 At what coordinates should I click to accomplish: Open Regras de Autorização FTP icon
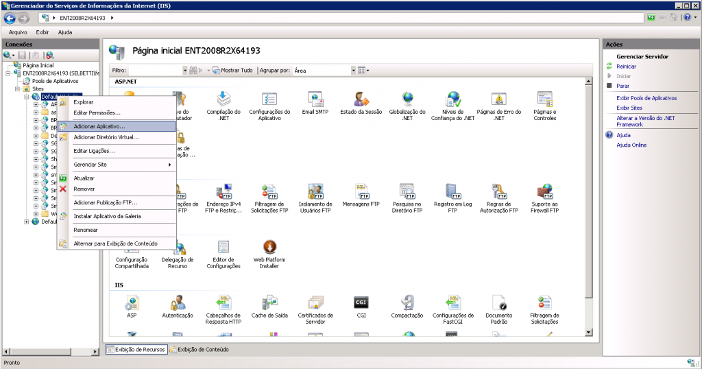coord(499,198)
